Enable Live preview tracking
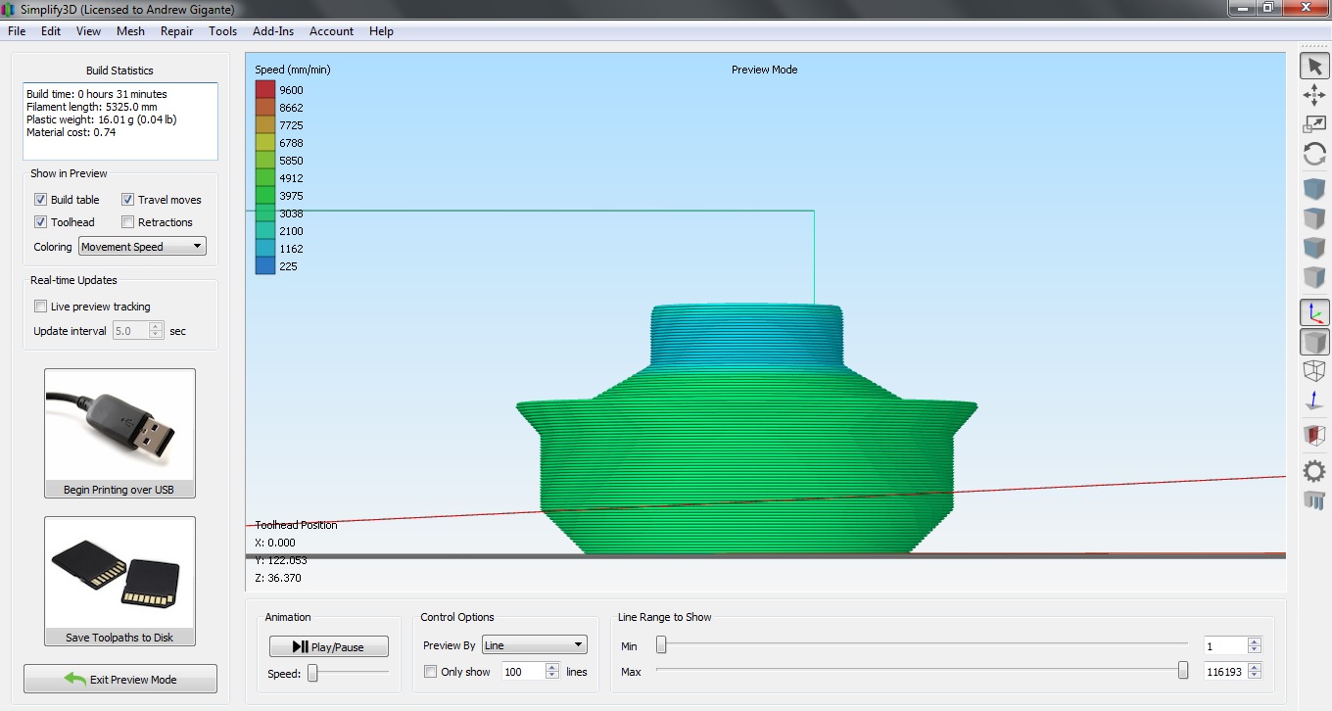Screen dimensions: 1332x711 [x=41, y=307]
